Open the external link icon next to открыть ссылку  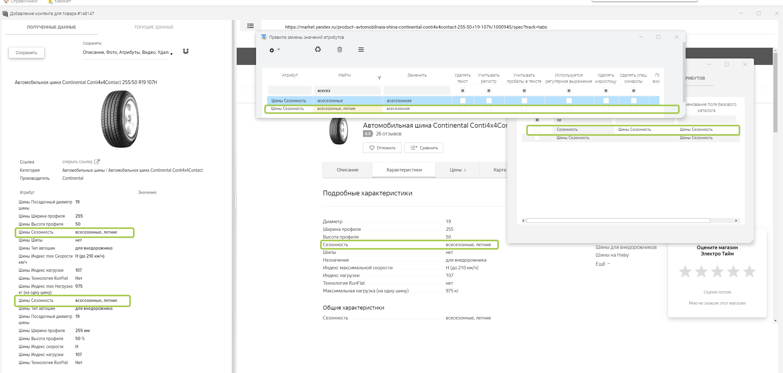97,162
